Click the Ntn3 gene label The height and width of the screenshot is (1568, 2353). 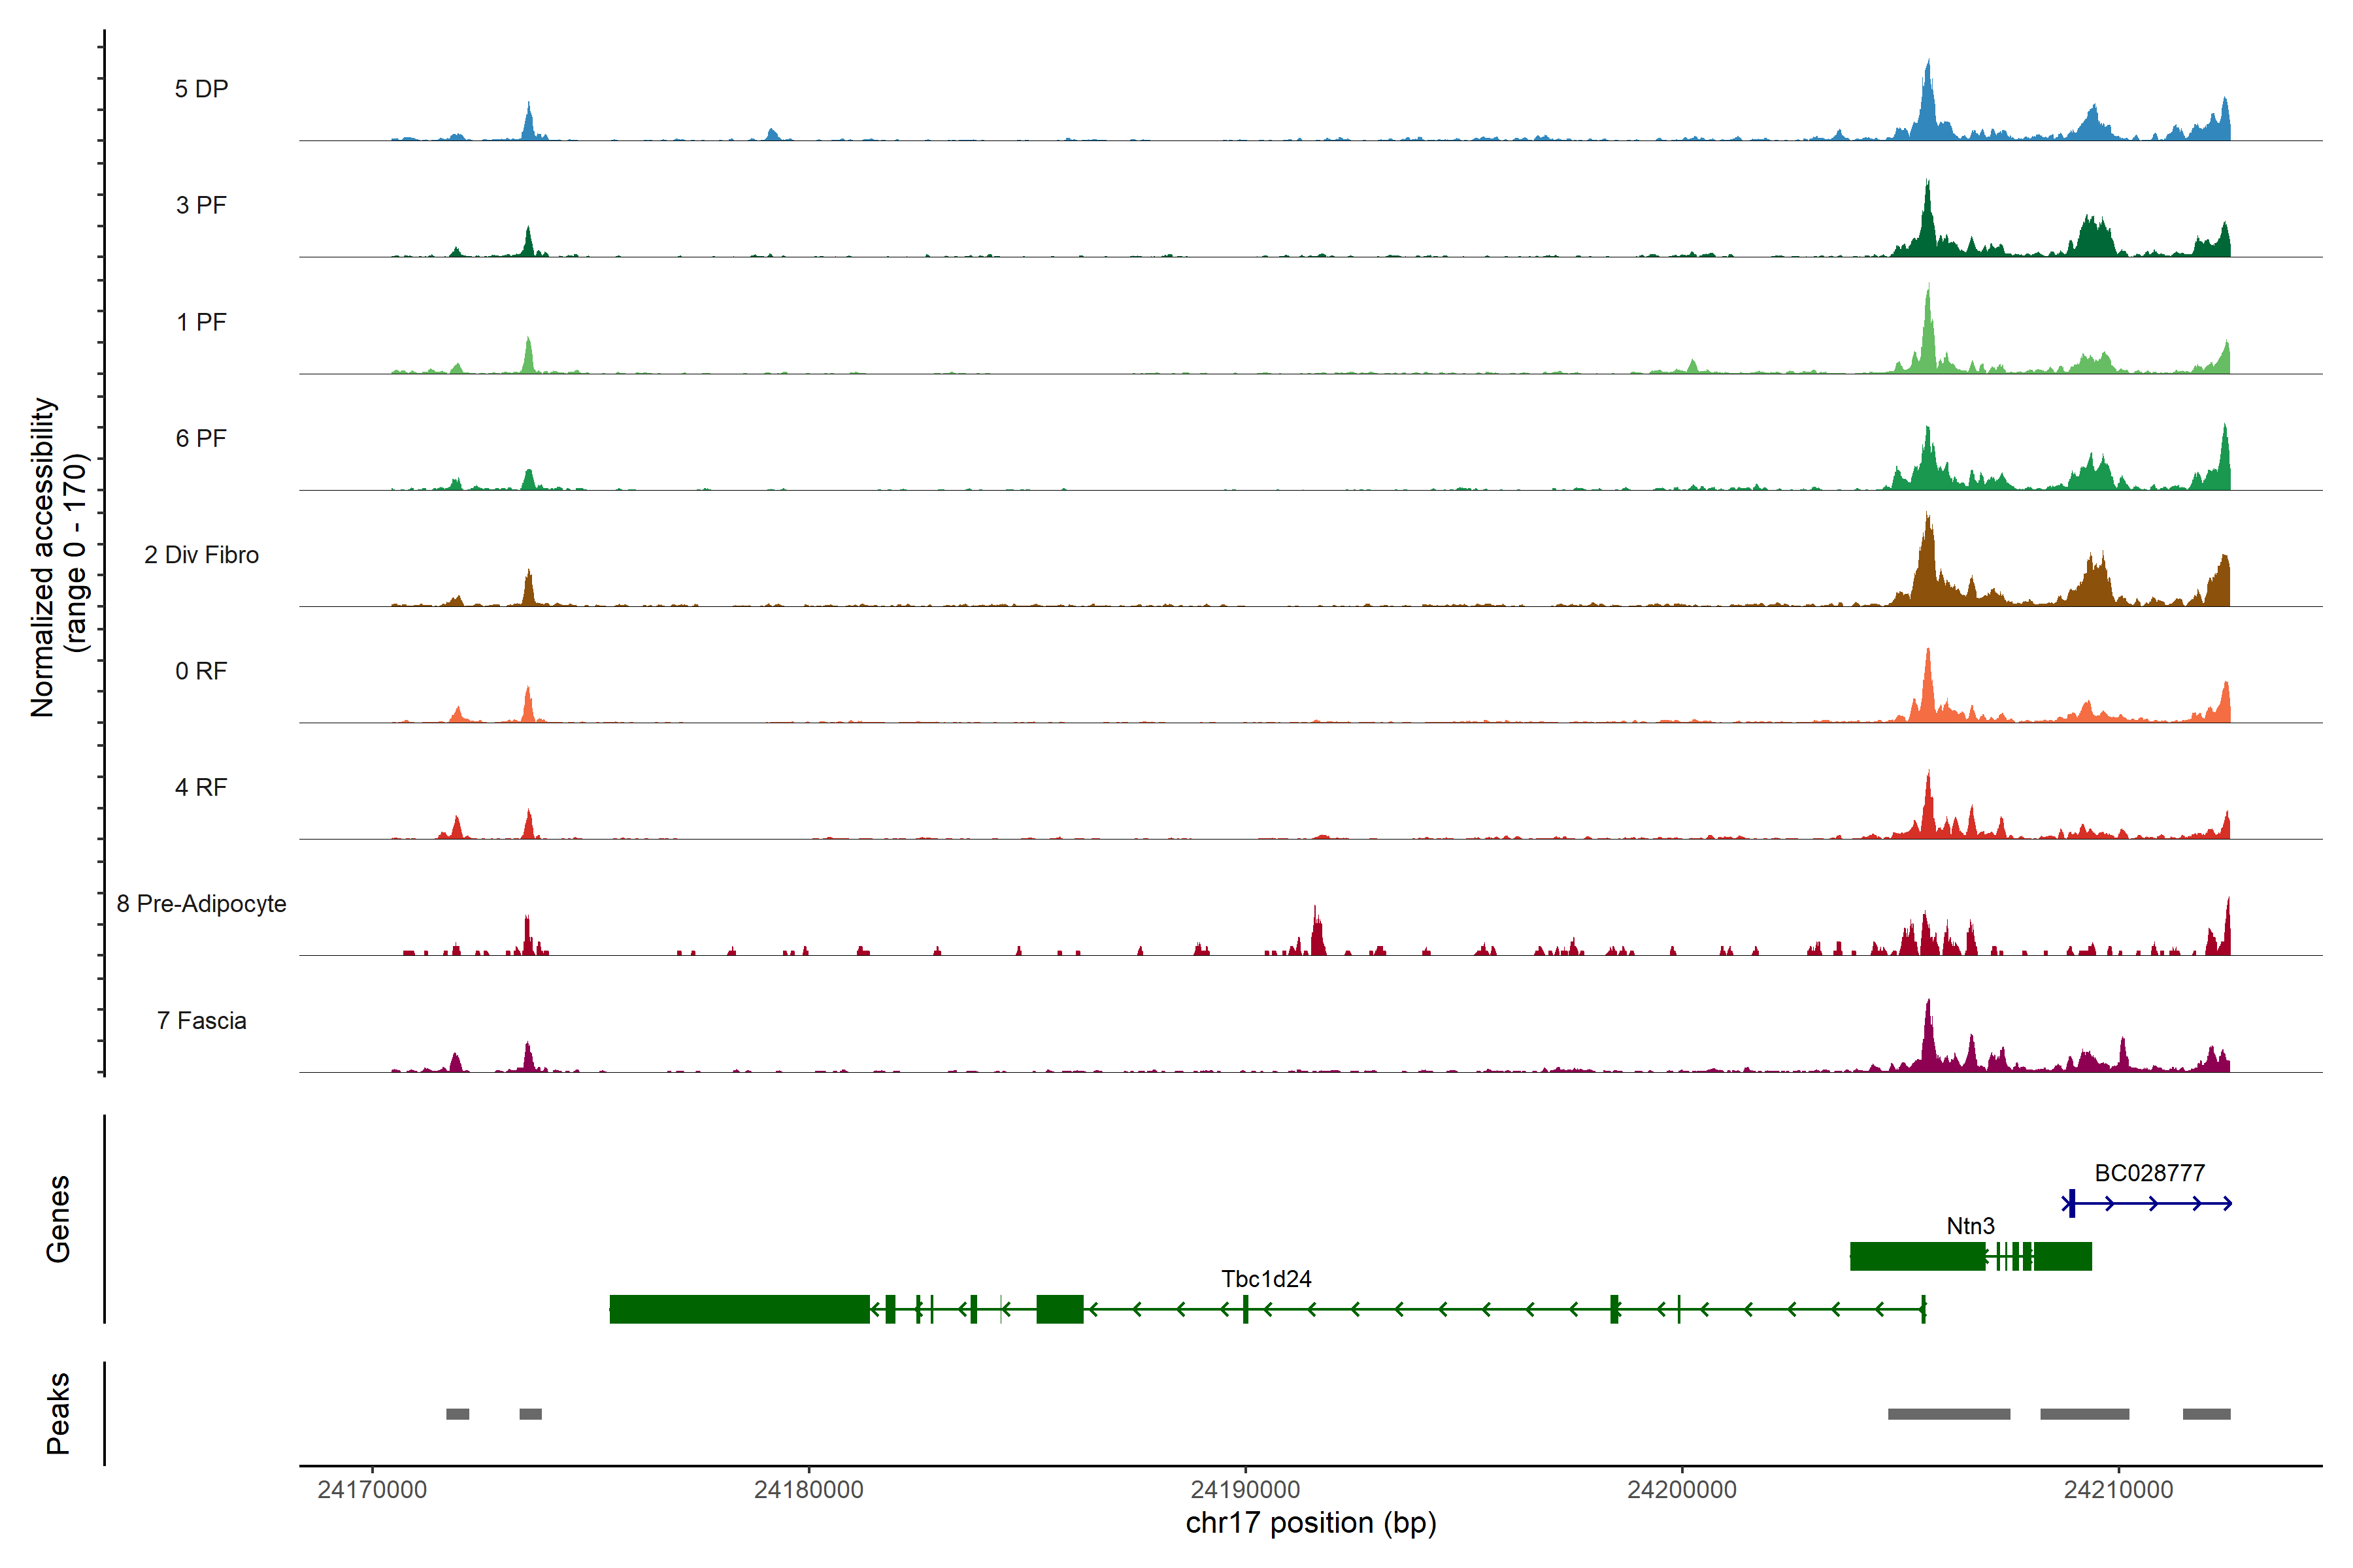1970,1226
